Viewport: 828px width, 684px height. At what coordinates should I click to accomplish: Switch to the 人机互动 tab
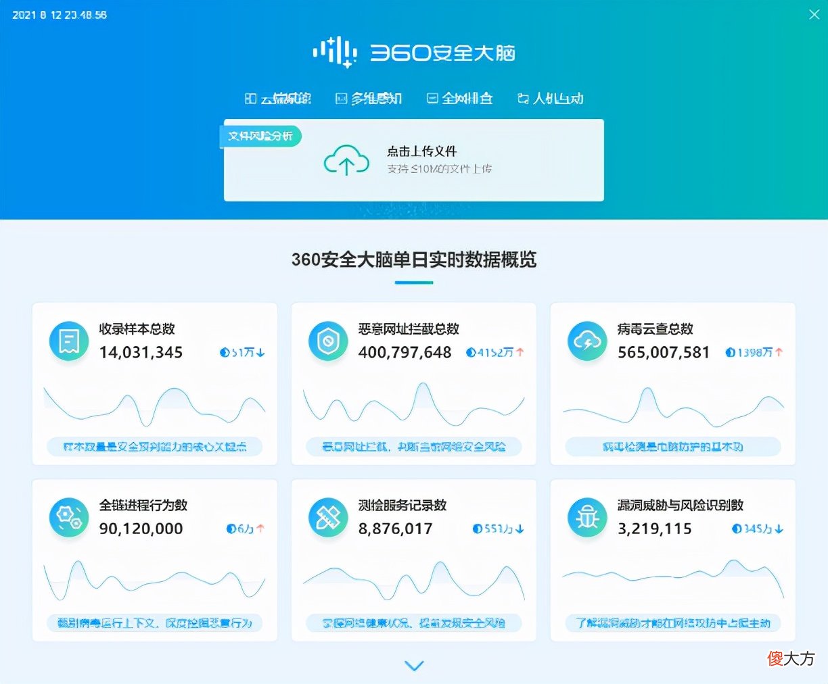551,99
